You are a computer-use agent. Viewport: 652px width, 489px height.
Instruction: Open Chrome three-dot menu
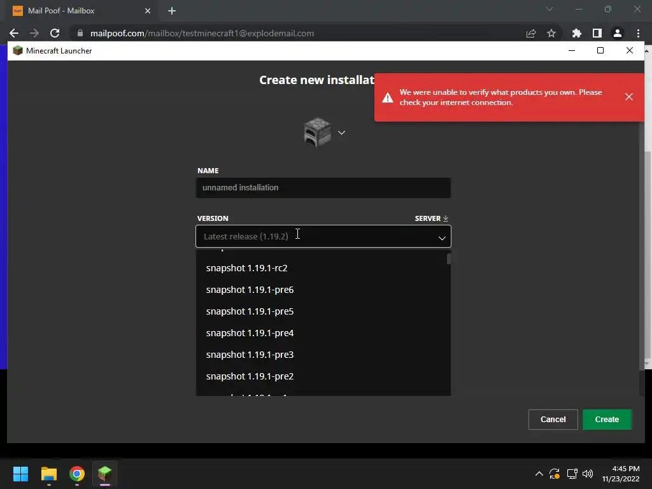click(x=638, y=33)
